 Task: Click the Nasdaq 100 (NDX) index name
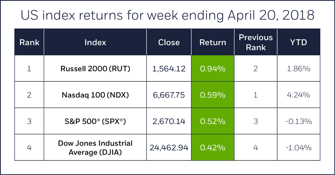(95, 95)
